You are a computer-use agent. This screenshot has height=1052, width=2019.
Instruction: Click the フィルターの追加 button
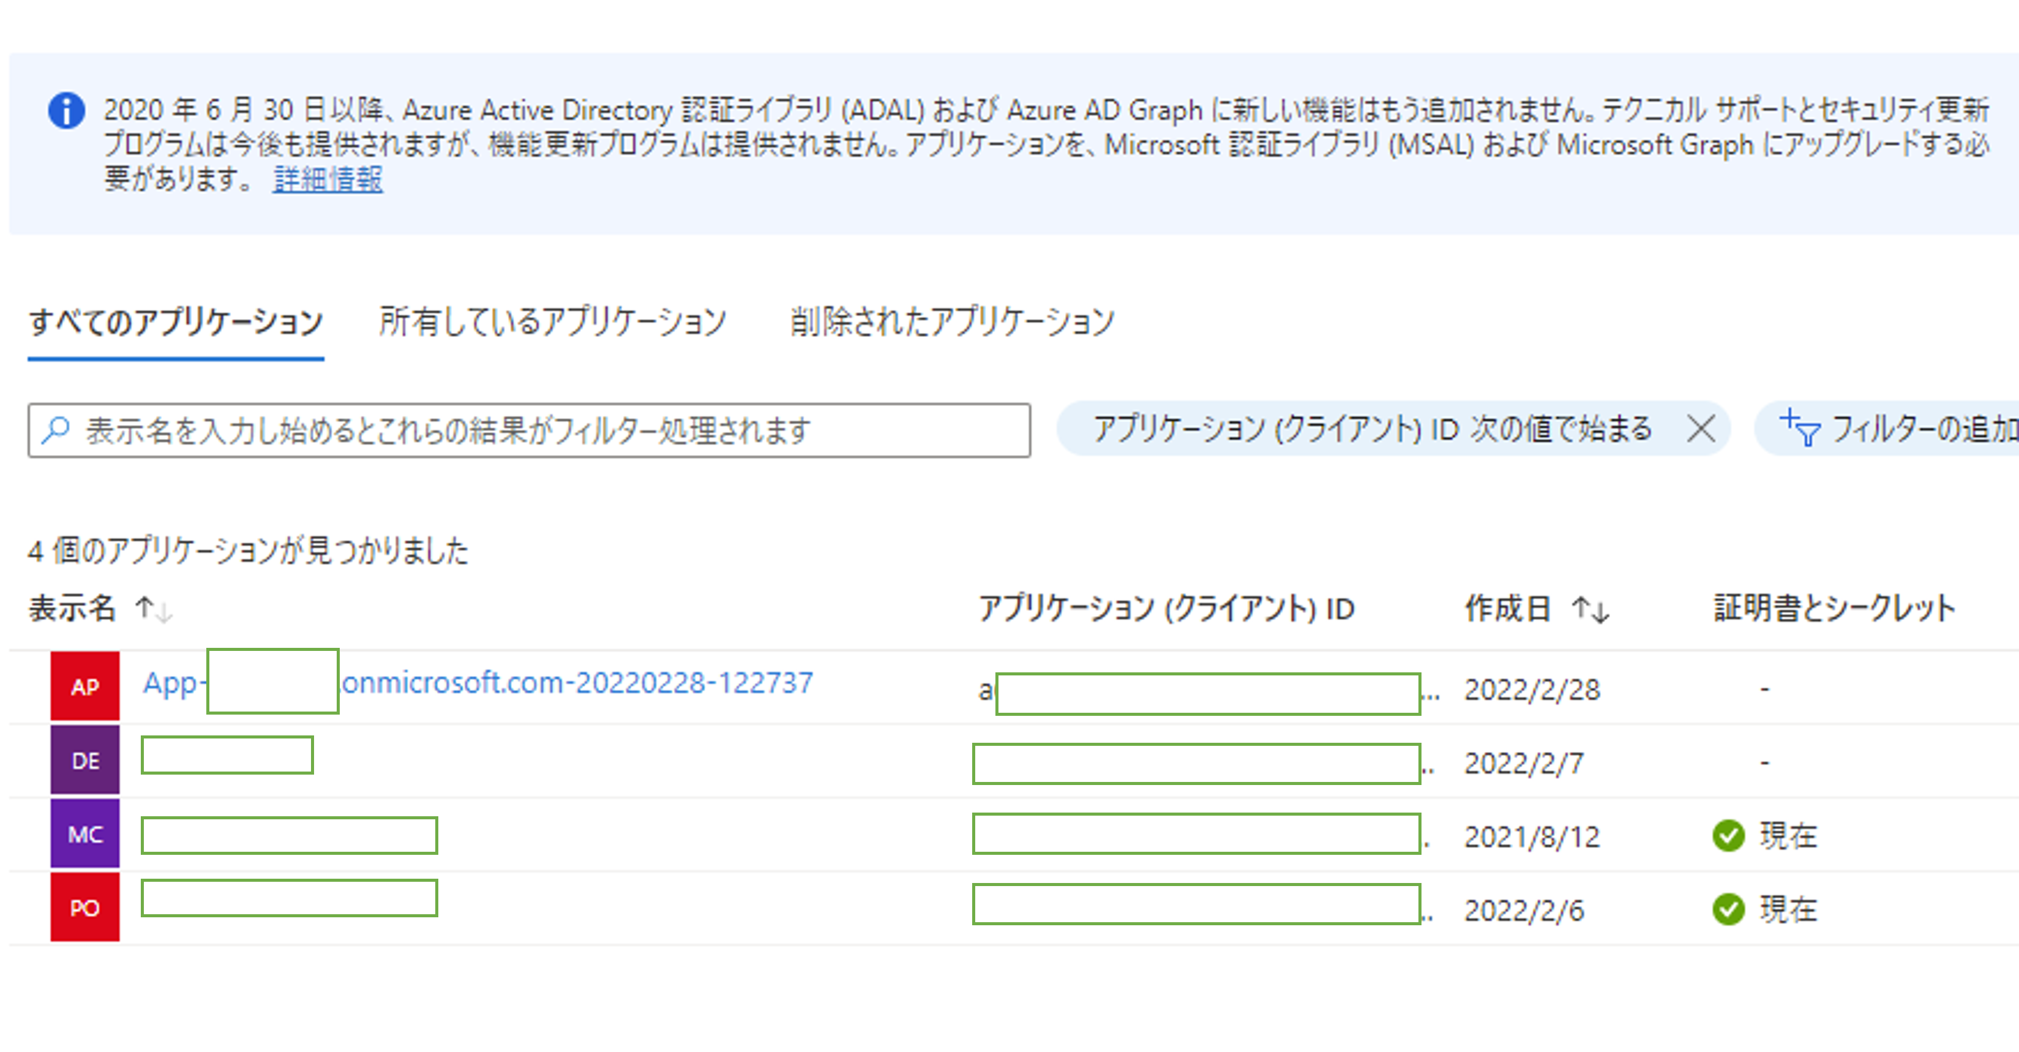(1887, 429)
